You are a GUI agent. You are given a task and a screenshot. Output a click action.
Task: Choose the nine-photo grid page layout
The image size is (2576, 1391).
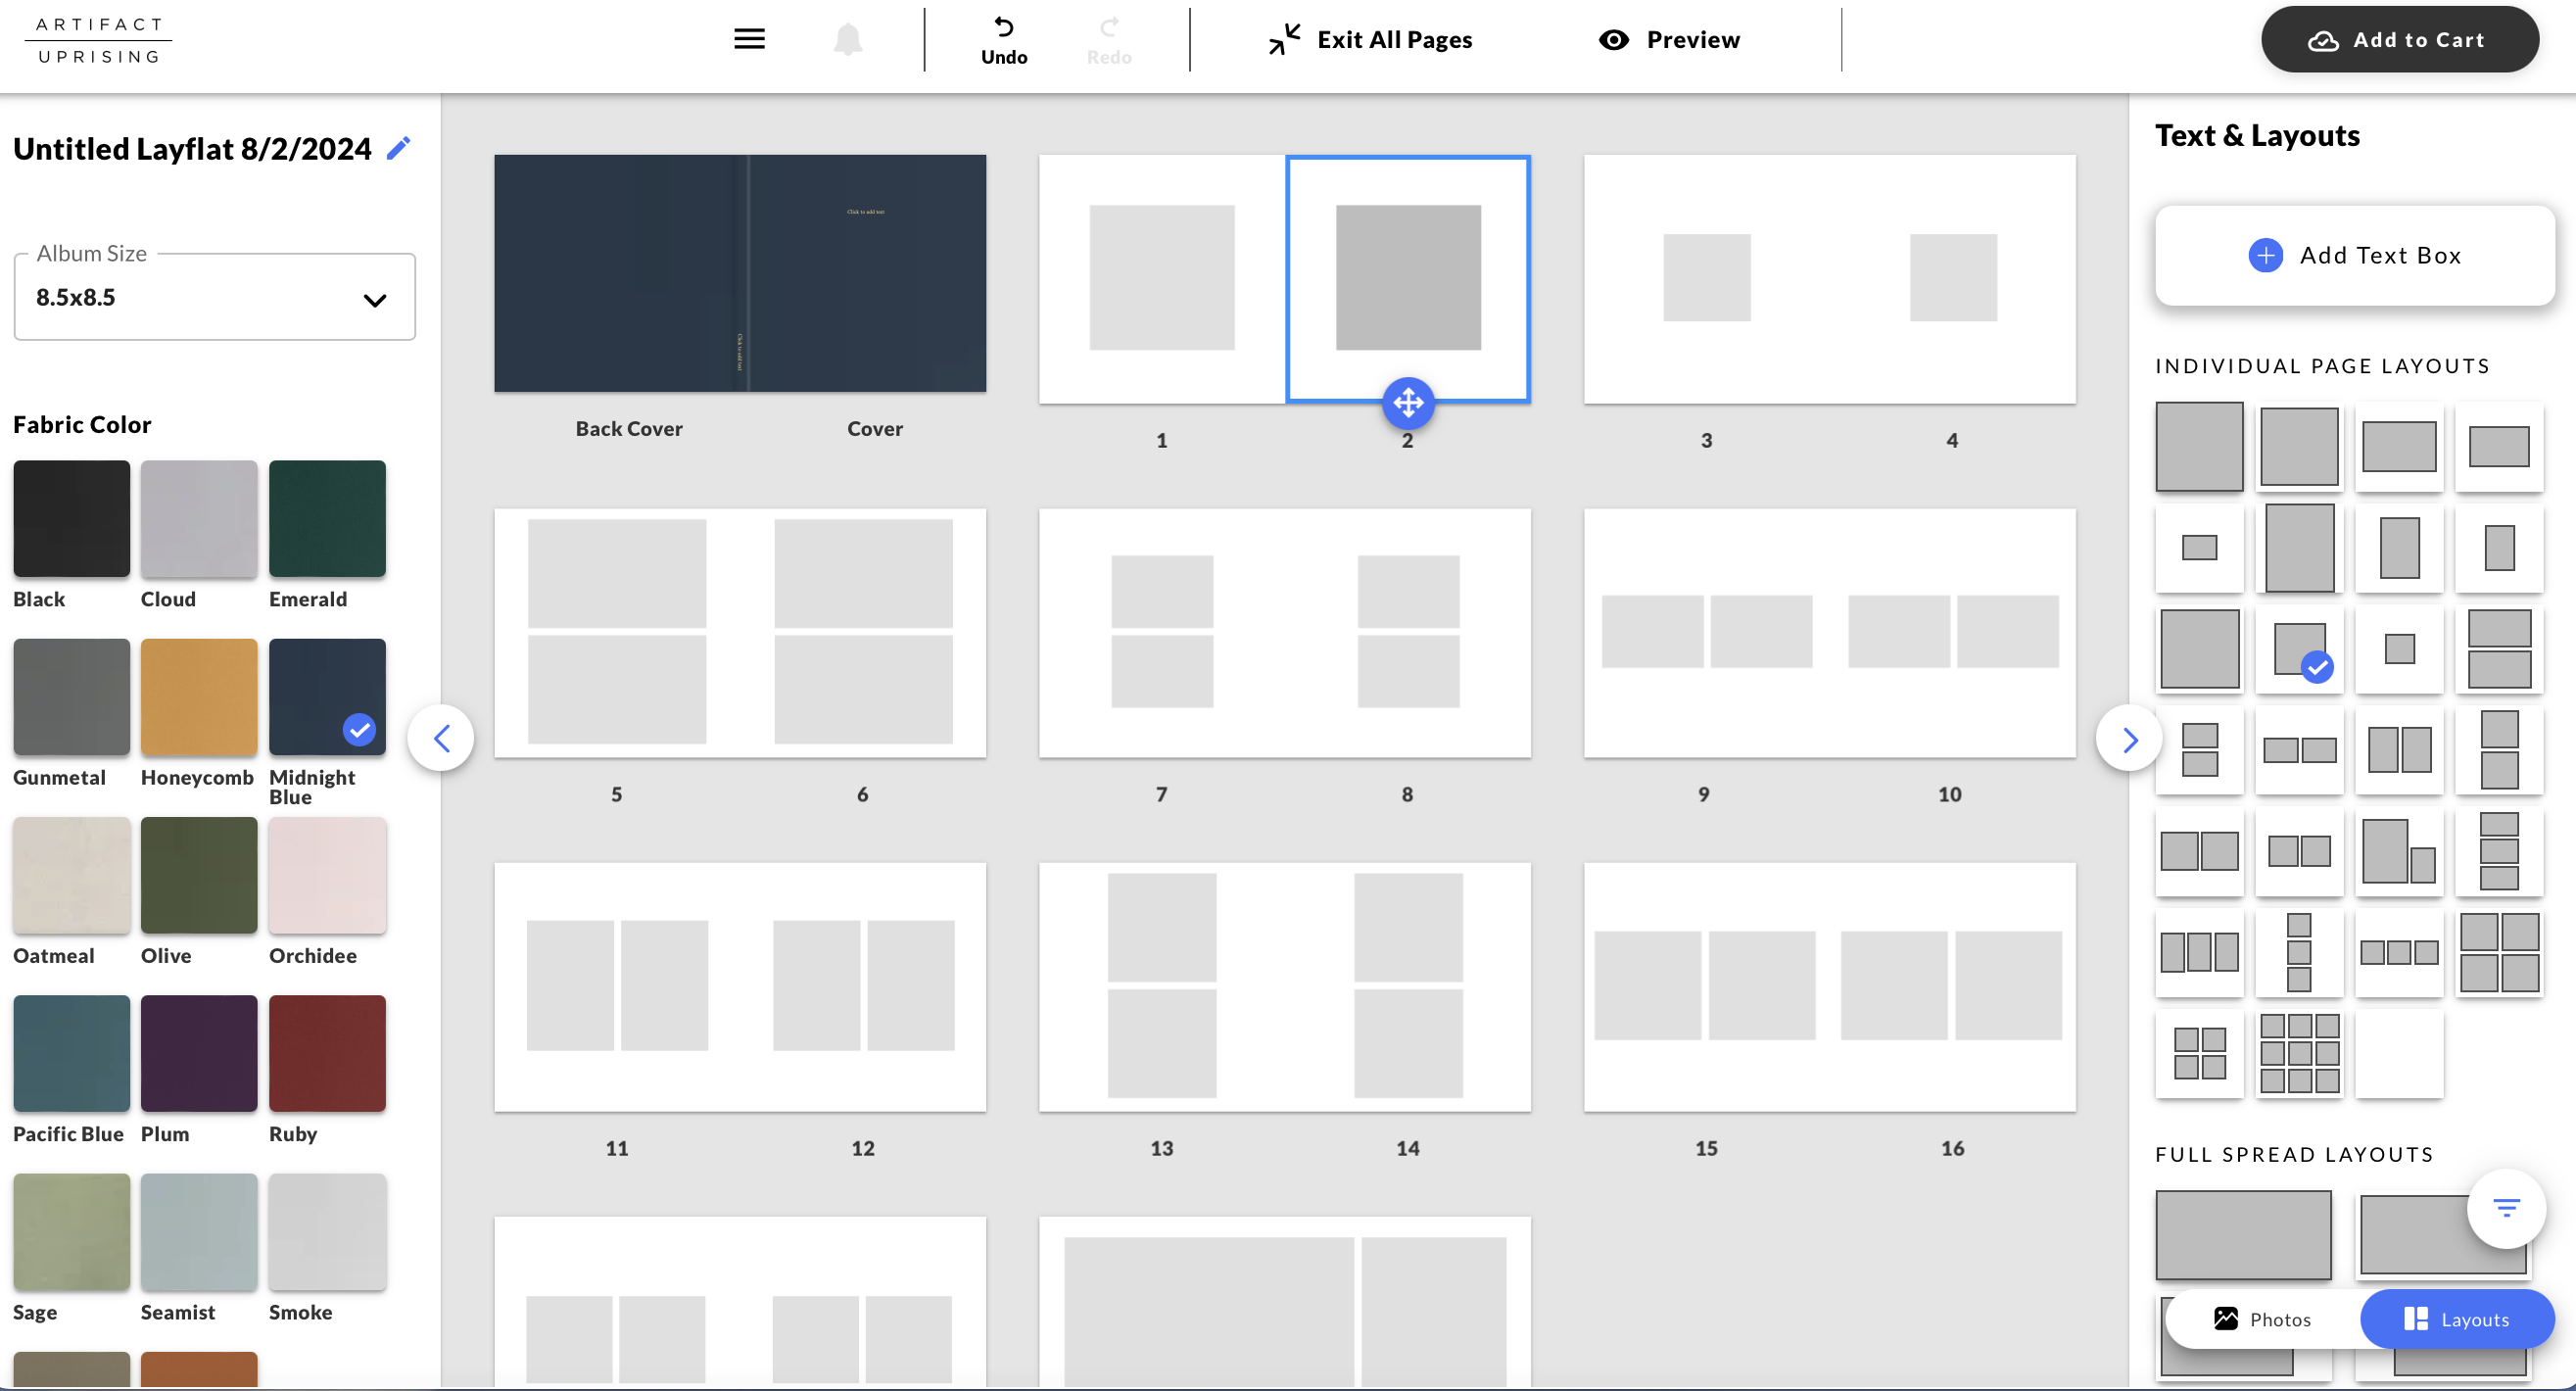click(2299, 1053)
